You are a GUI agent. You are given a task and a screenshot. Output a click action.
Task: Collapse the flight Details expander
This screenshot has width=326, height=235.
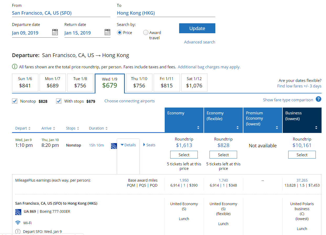[x=128, y=145]
